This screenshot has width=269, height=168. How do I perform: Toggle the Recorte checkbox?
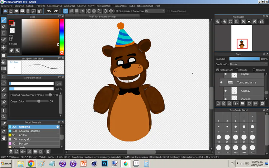click(237, 70)
